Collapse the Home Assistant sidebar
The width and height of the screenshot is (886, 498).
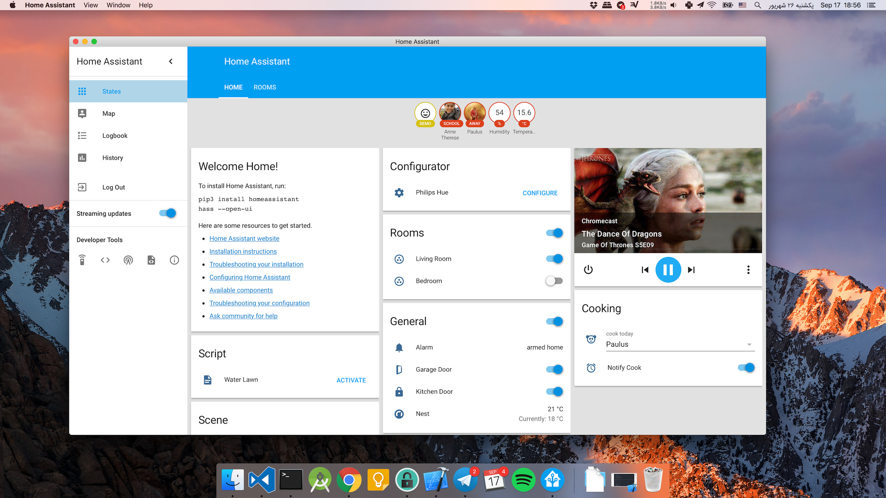pyautogui.click(x=171, y=61)
